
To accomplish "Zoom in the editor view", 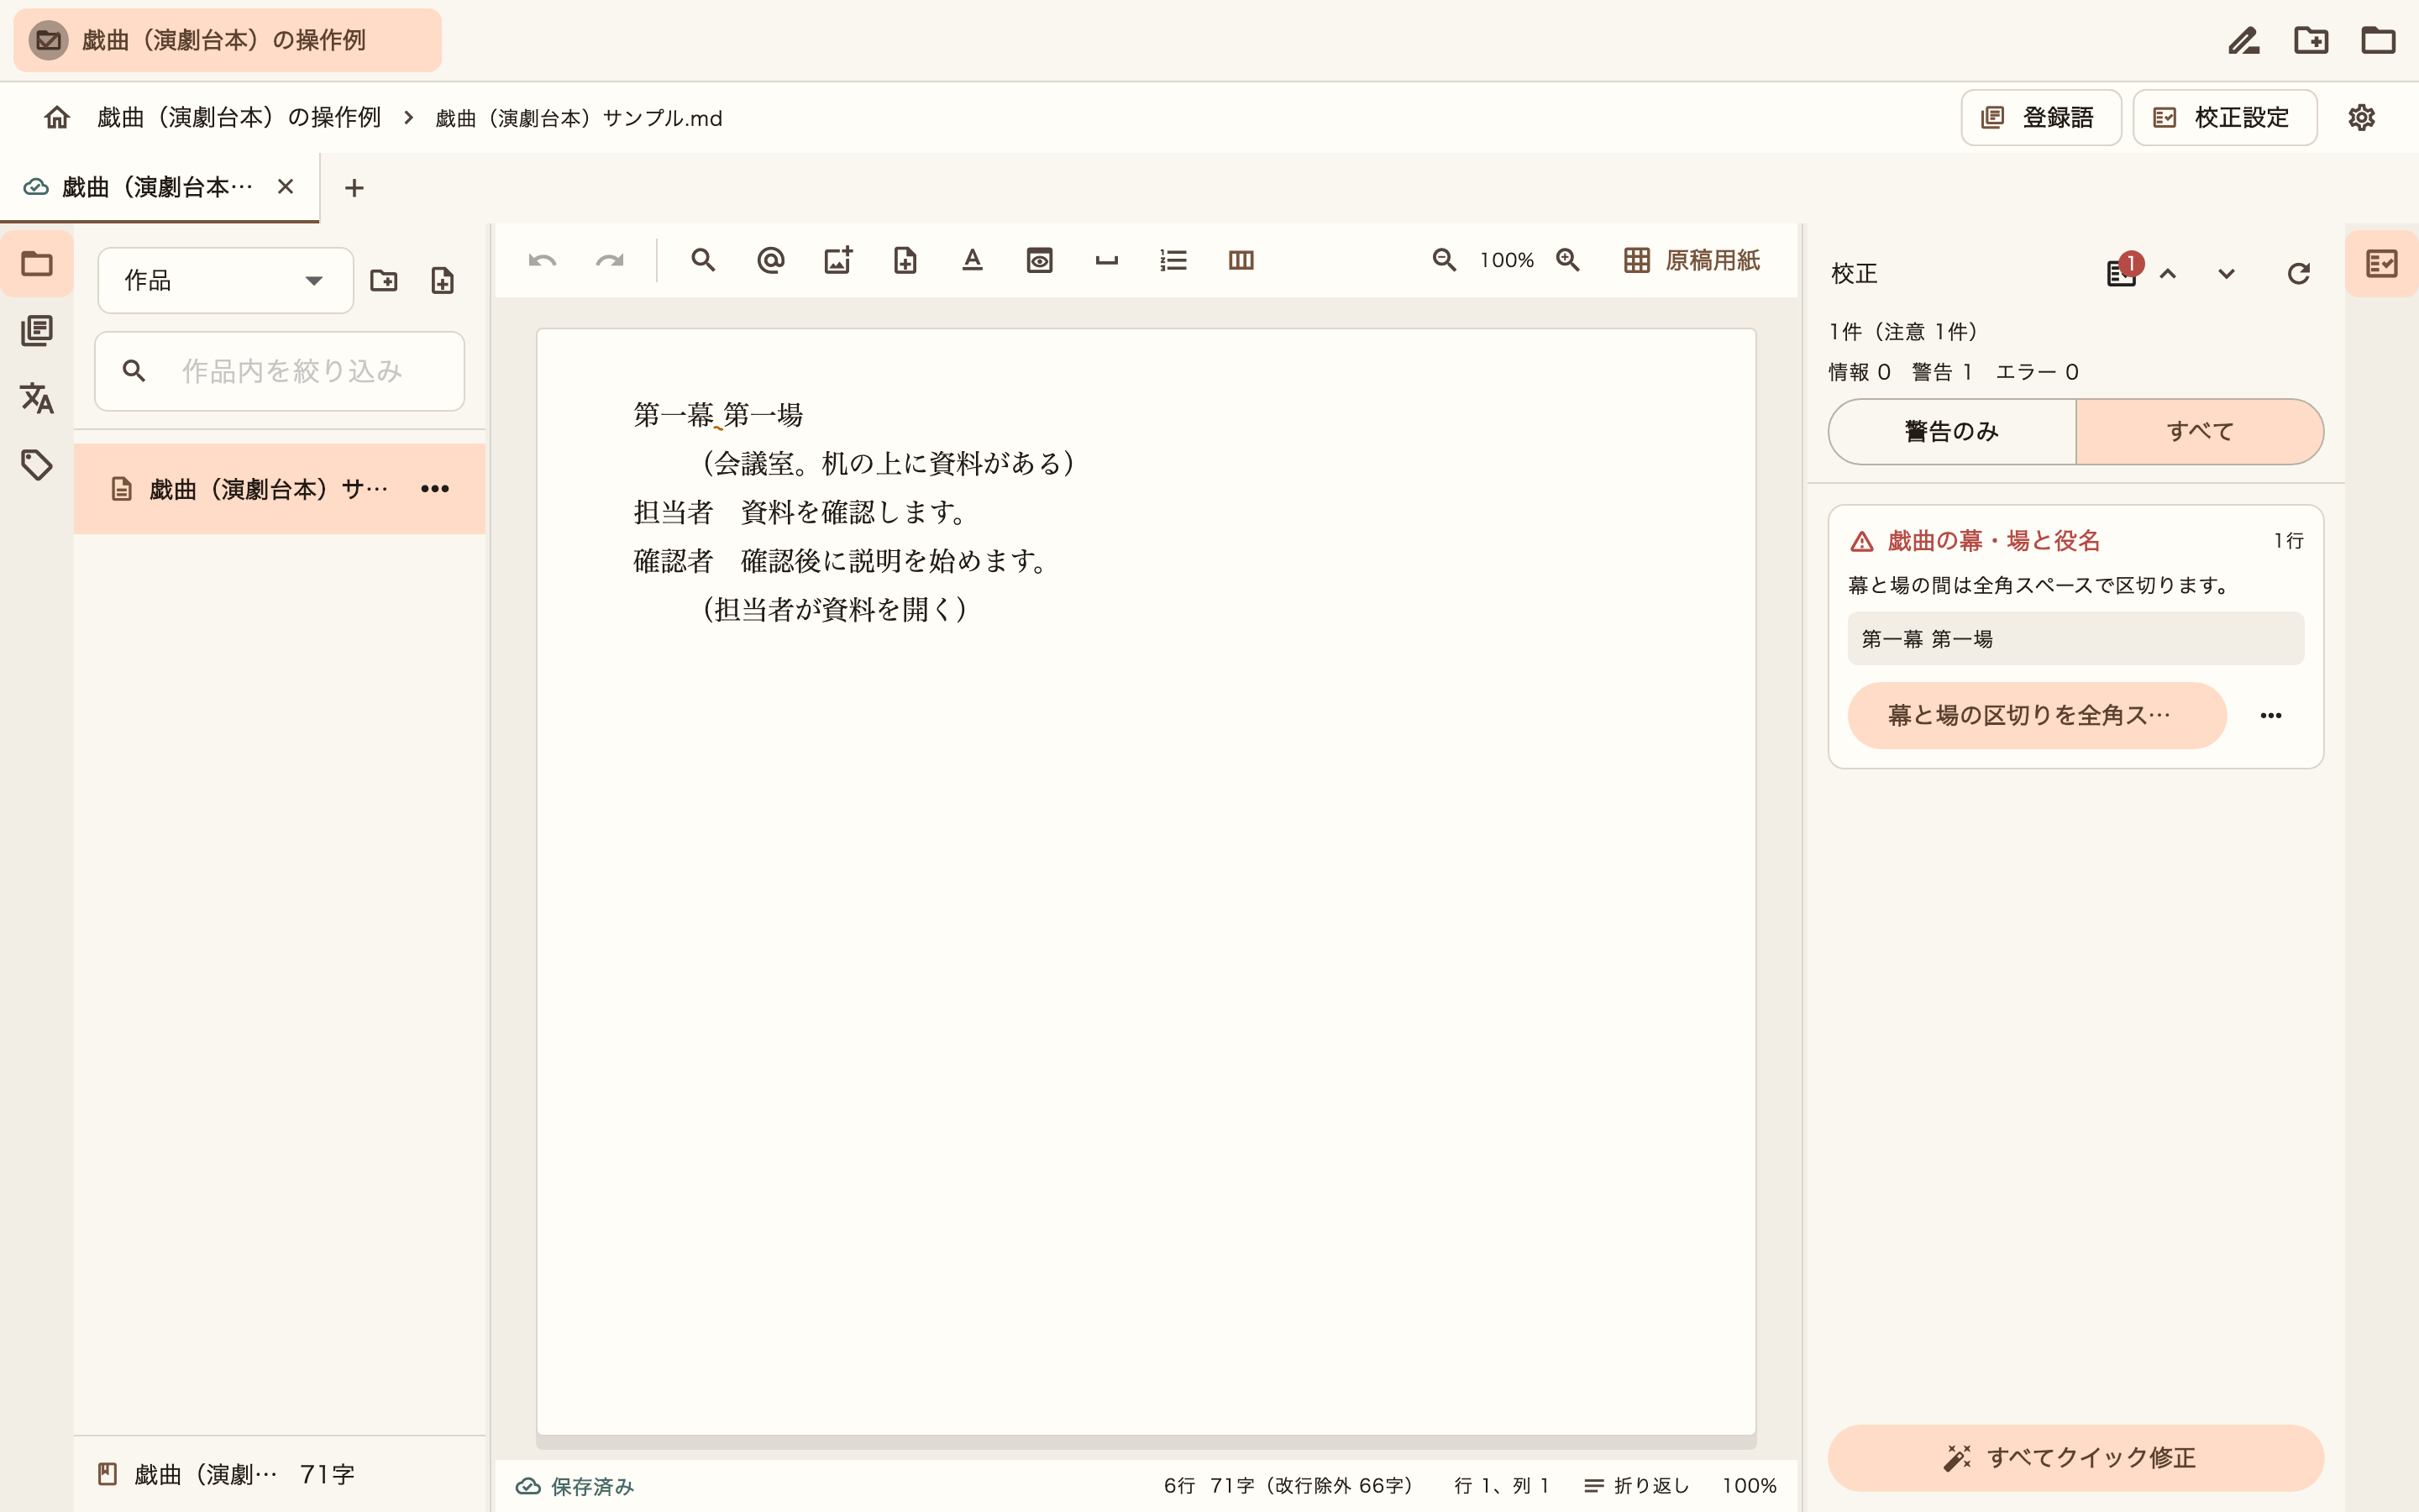I will pos(1568,260).
